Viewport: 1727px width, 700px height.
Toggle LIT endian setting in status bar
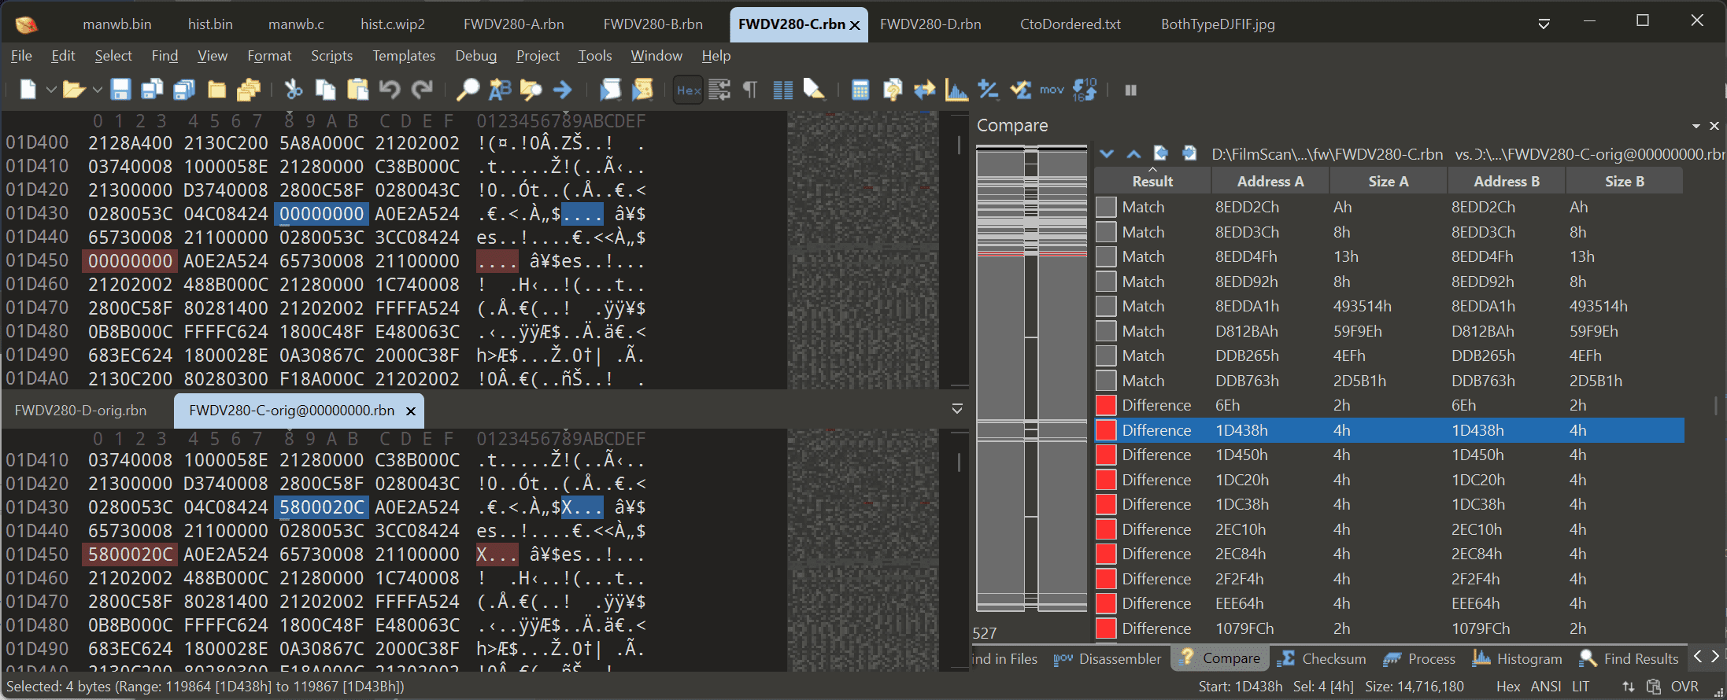click(x=1581, y=686)
